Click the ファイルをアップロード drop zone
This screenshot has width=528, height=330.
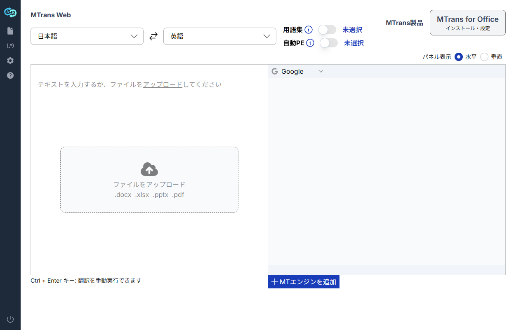pos(149,180)
